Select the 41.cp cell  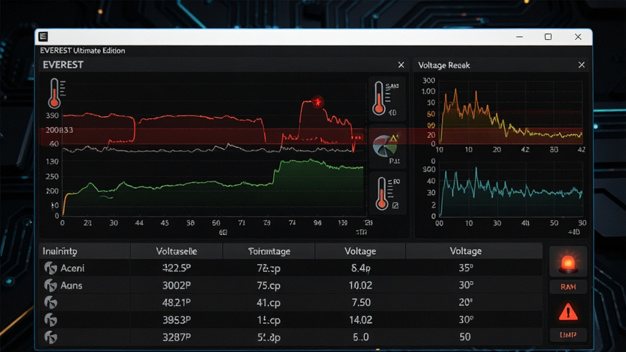pyautogui.click(x=269, y=302)
